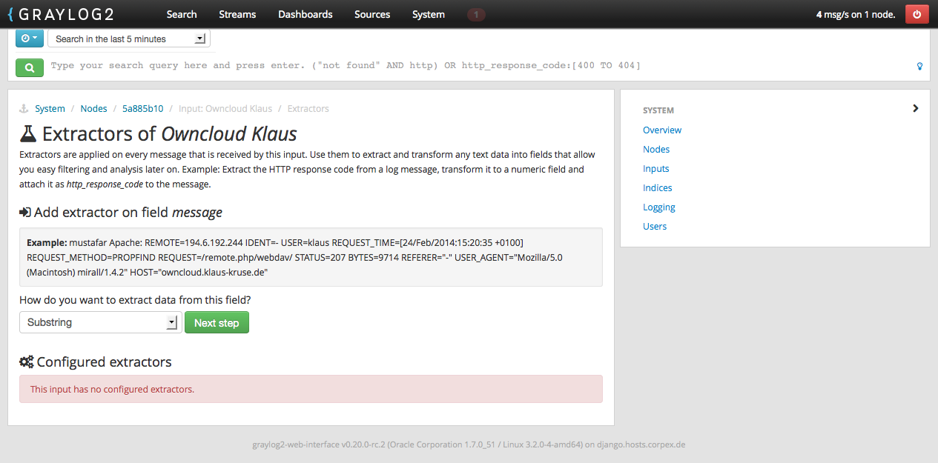
Task: Click the 5a885b10 node breadcrumb
Action: [x=142, y=109]
